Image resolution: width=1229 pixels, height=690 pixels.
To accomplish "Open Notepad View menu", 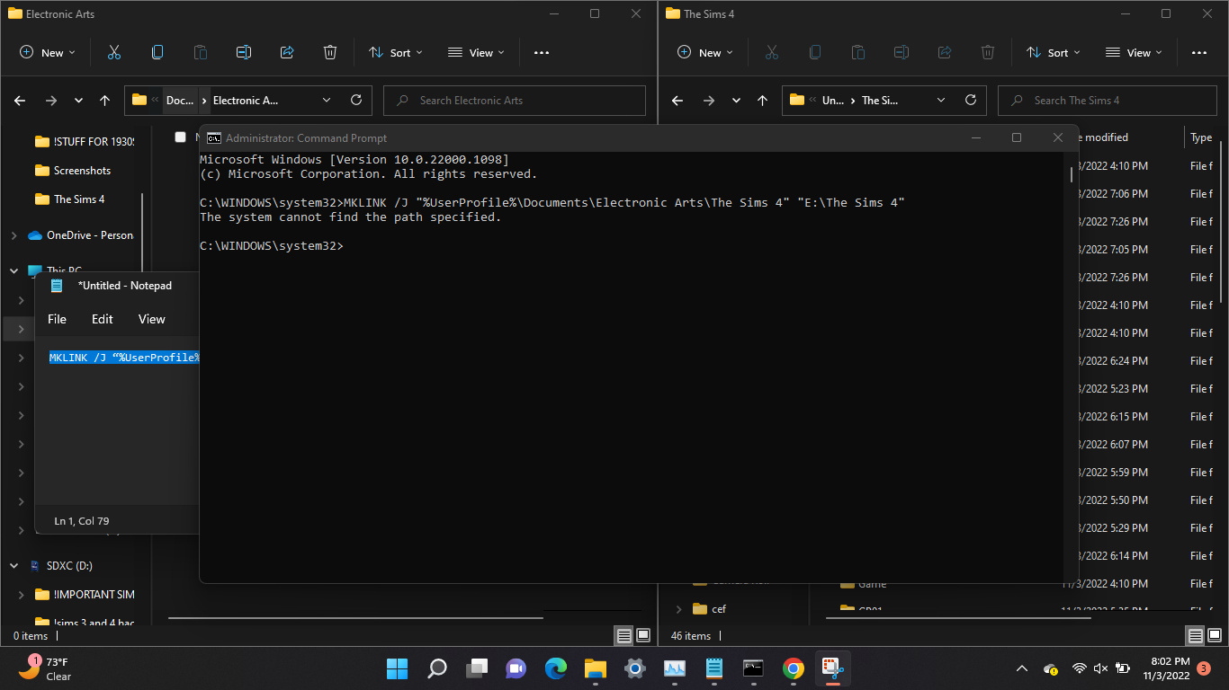I will [152, 319].
